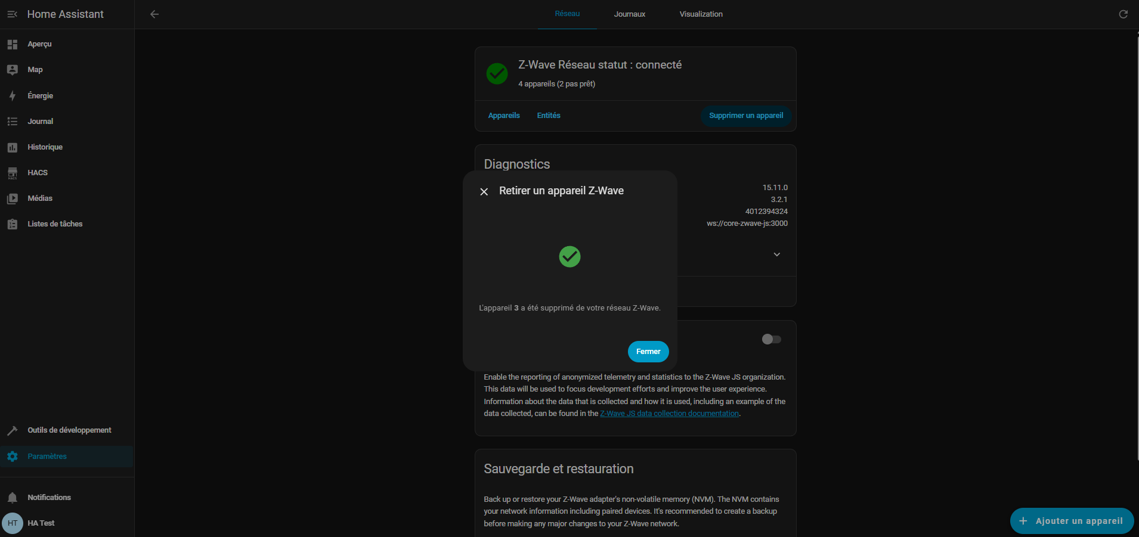Open the Notifications bell icon
The image size is (1139, 537).
tap(12, 498)
